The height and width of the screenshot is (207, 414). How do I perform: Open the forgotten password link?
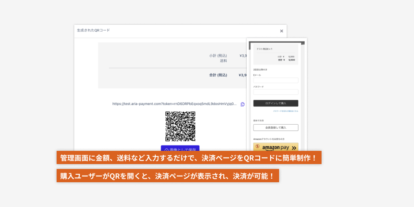click(x=286, y=111)
